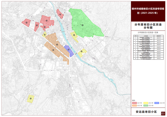Image resolution: width=167 pixels, height=117 pixels.
Task: Click the page number 03 box
Action: click(x=163, y=113)
